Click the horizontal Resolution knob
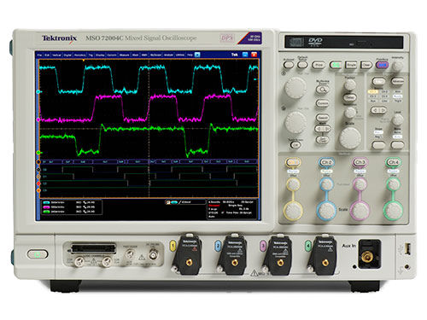The height and width of the screenshot is (320, 427). pos(349,113)
